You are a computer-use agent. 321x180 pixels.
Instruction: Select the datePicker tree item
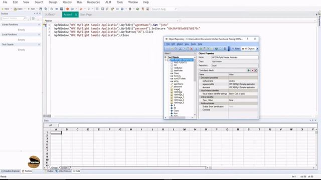(x=178, y=70)
